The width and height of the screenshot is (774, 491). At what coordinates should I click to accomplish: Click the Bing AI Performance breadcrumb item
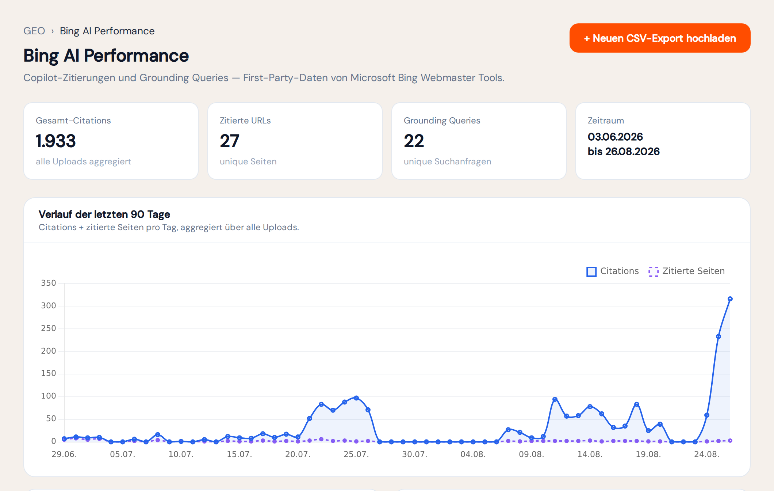(x=107, y=31)
